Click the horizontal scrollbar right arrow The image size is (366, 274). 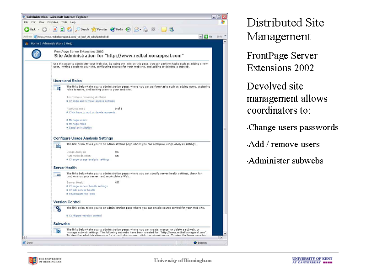pos(221,237)
